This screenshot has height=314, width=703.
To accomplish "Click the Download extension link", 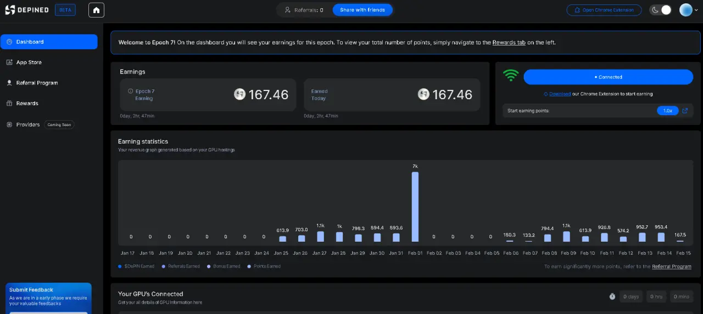I will coord(560,94).
